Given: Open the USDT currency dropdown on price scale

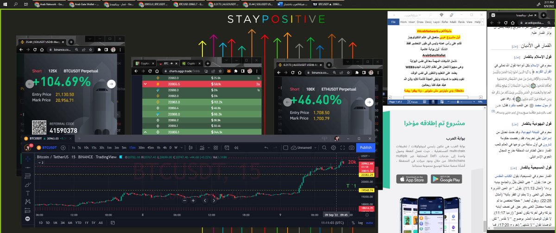Looking at the screenshot, I should 365,156.
